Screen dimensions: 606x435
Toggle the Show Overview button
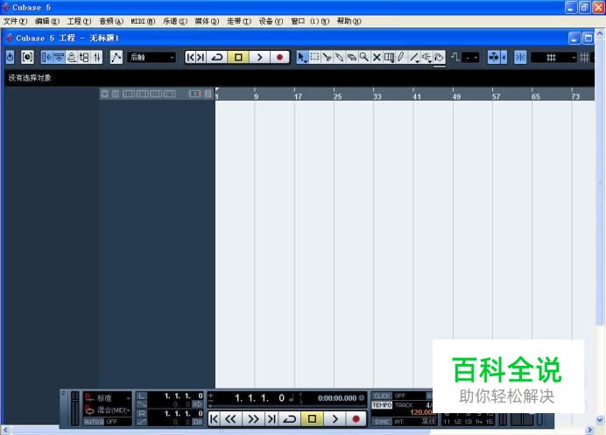coord(72,57)
